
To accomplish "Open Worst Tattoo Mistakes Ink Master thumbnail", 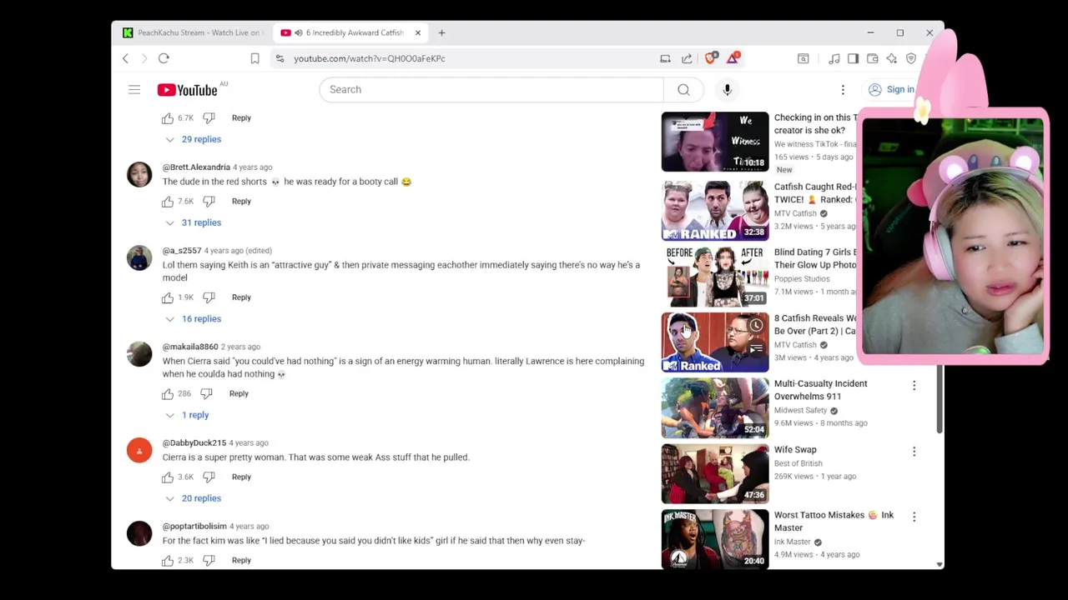I will 715,538.
